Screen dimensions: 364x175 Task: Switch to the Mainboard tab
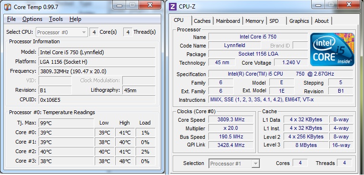[x=228, y=21]
